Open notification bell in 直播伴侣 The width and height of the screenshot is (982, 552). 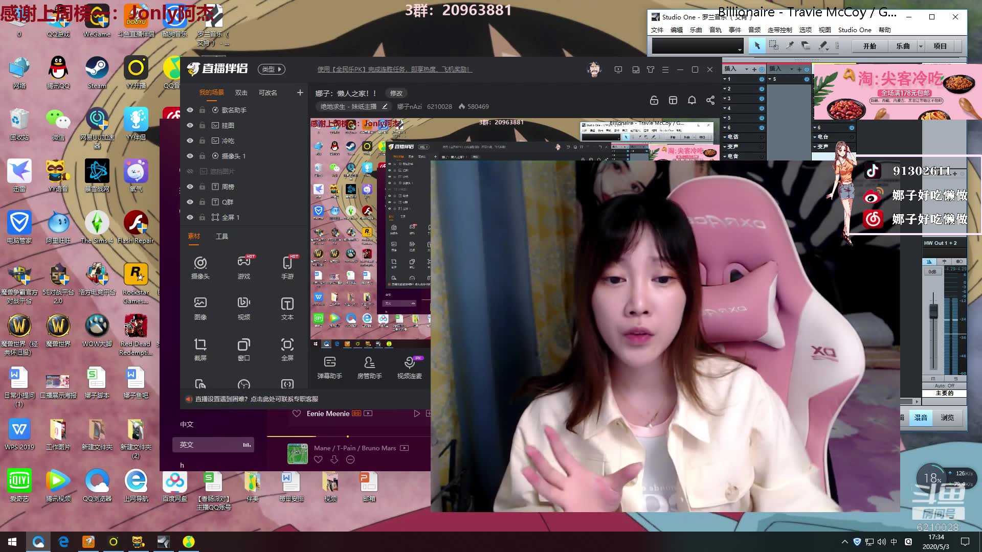click(691, 100)
